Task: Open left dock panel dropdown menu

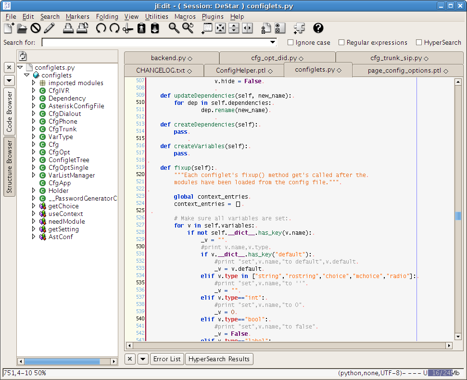Action: click(9, 80)
